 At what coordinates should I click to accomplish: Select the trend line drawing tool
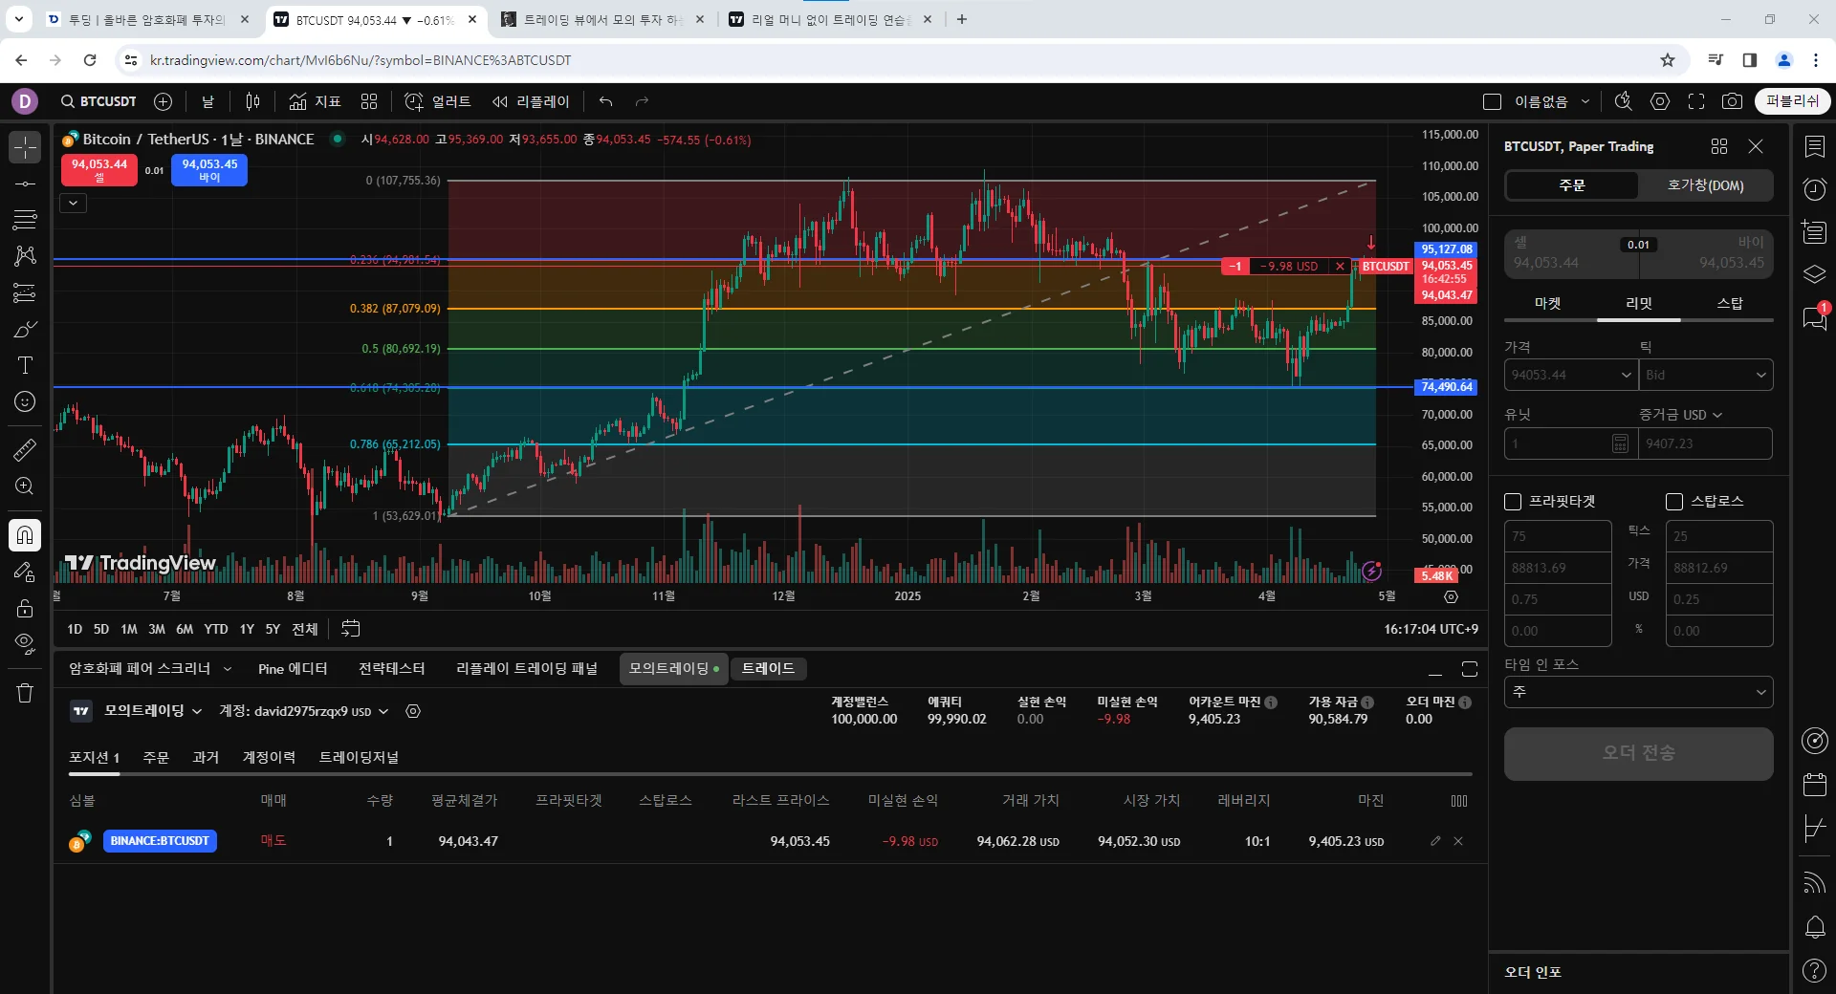point(25,184)
